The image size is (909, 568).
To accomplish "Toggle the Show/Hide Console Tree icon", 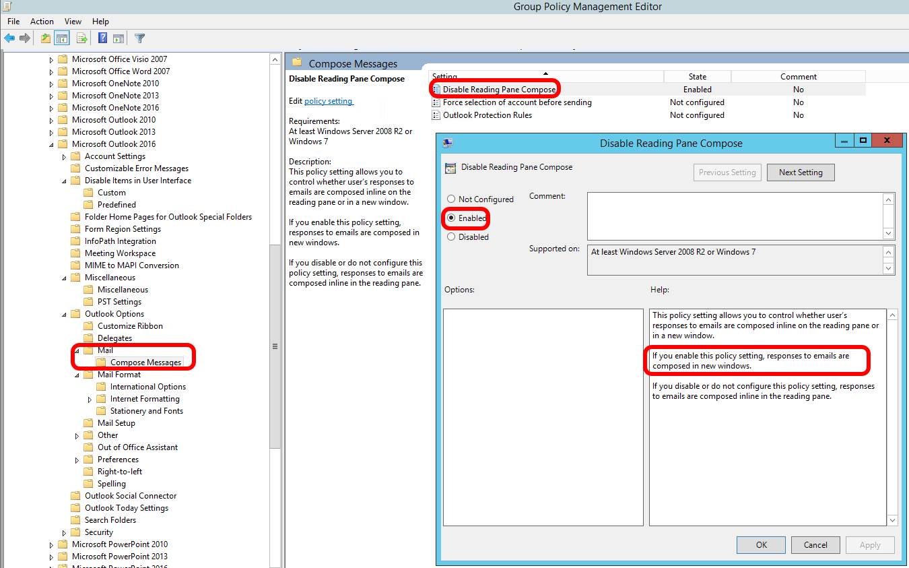I will (62, 38).
